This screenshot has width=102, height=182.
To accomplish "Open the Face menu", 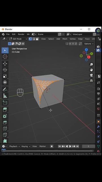I will click(87, 39).
